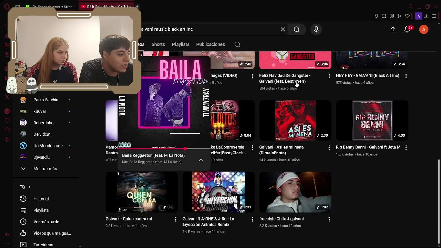Open three-dot menu next to hagas (VIDEO)
This screenshot has height=248, width=441.
point(252,76)
